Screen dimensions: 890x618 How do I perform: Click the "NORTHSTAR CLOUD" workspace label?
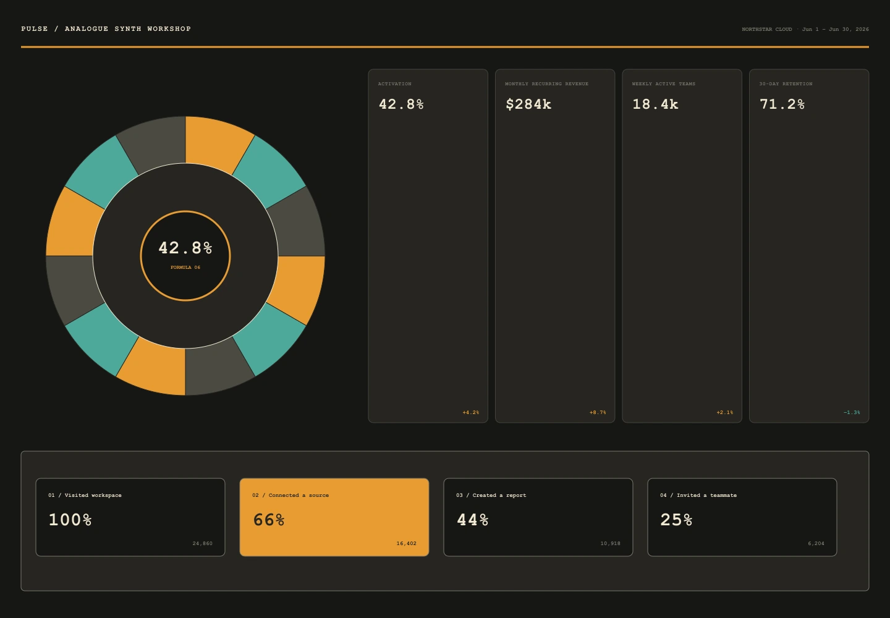[766, 29]
